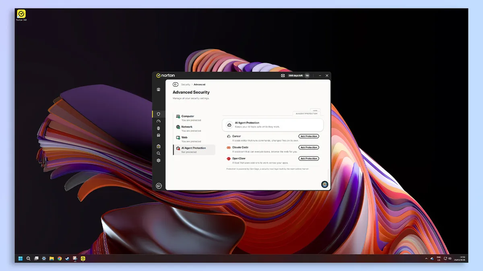
Task: Click the 366 days left badge
Action: pos(295,75)
